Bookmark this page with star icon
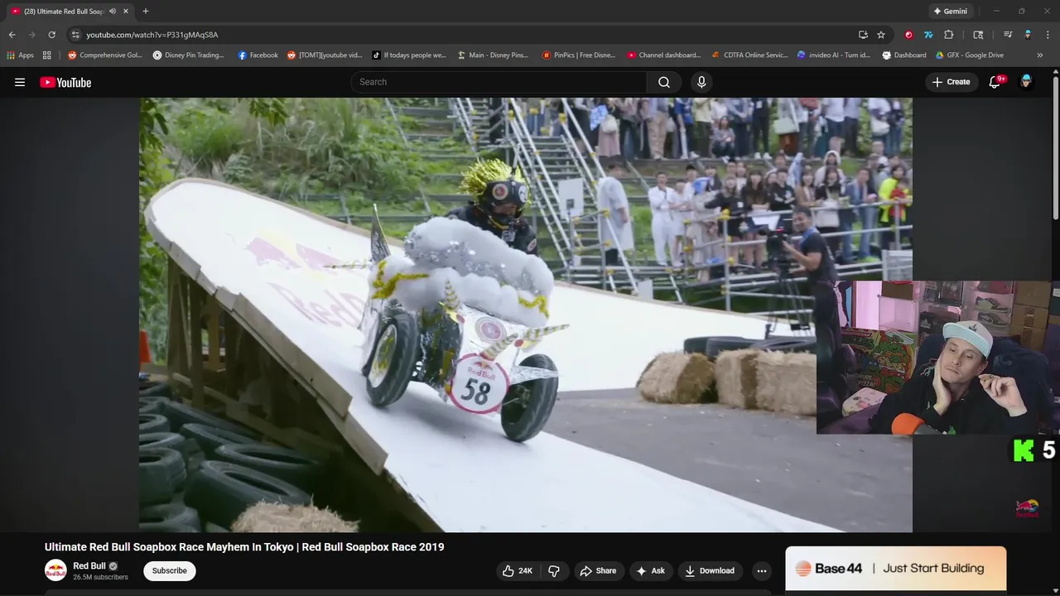 click(x=881, y=35)
